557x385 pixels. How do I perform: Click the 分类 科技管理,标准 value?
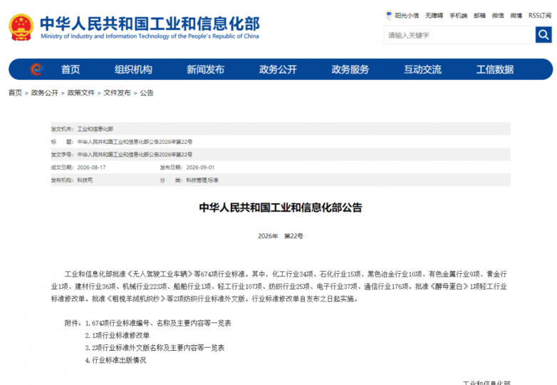pyautogui.click(x=202, y=180)
